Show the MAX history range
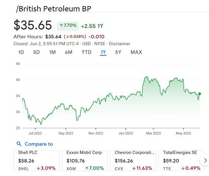 pos(136,52)
